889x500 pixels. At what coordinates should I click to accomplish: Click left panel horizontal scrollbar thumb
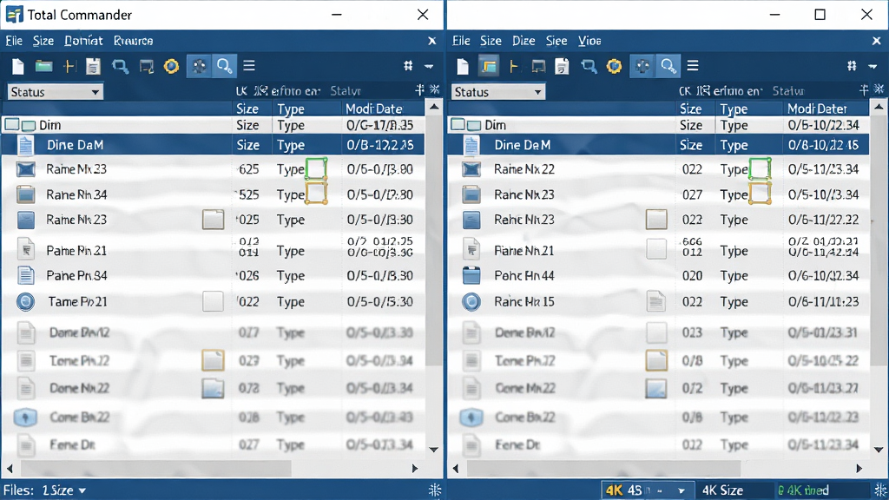point(156,468)
